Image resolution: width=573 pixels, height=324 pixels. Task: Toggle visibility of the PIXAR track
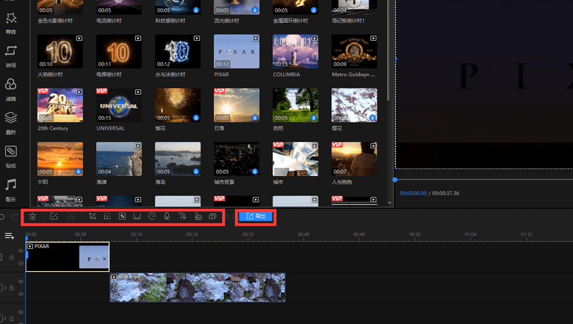click(21, 251)
